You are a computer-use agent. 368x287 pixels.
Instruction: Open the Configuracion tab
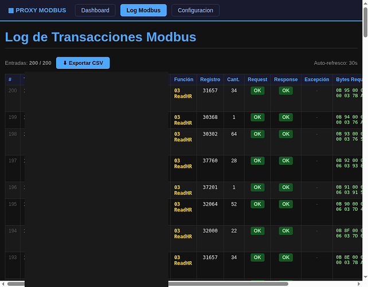coord(195,10)
